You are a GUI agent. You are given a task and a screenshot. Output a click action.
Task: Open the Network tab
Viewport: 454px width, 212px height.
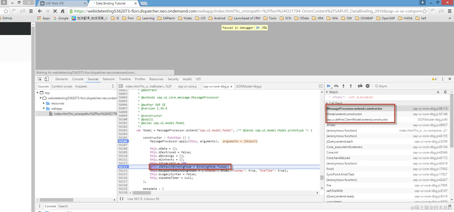[109, 79]
